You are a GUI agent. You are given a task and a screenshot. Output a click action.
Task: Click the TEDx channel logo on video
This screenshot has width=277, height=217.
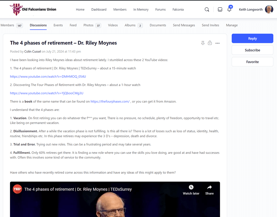pos(17,189)
